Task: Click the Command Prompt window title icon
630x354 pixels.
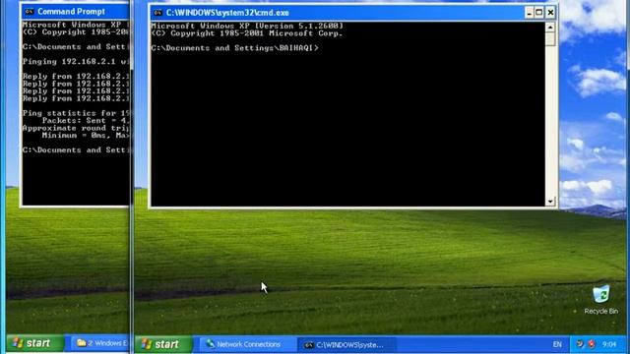Action: [x=29, y=12]
